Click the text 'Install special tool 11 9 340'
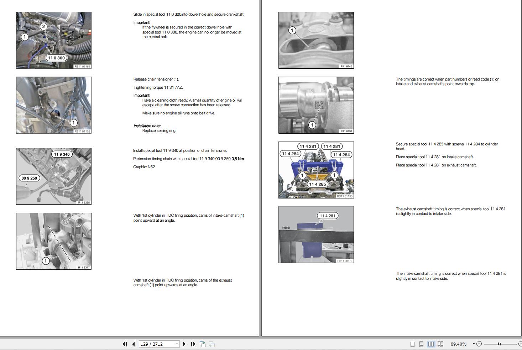The height and width of the screenshot is (350, 522). click(x=156, y=150)
